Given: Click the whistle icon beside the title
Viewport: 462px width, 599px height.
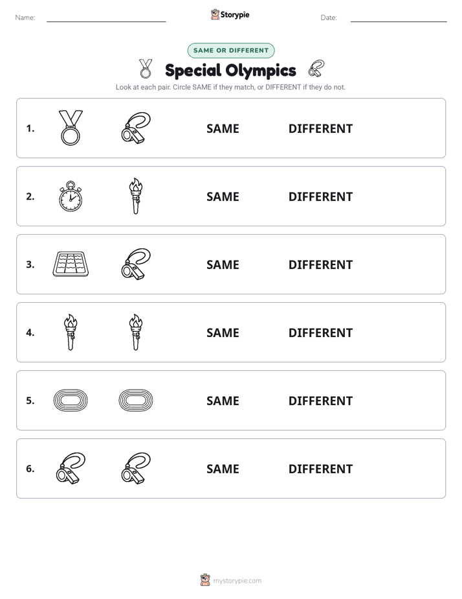Looking at the screenshot, I should tap(316, 68).
